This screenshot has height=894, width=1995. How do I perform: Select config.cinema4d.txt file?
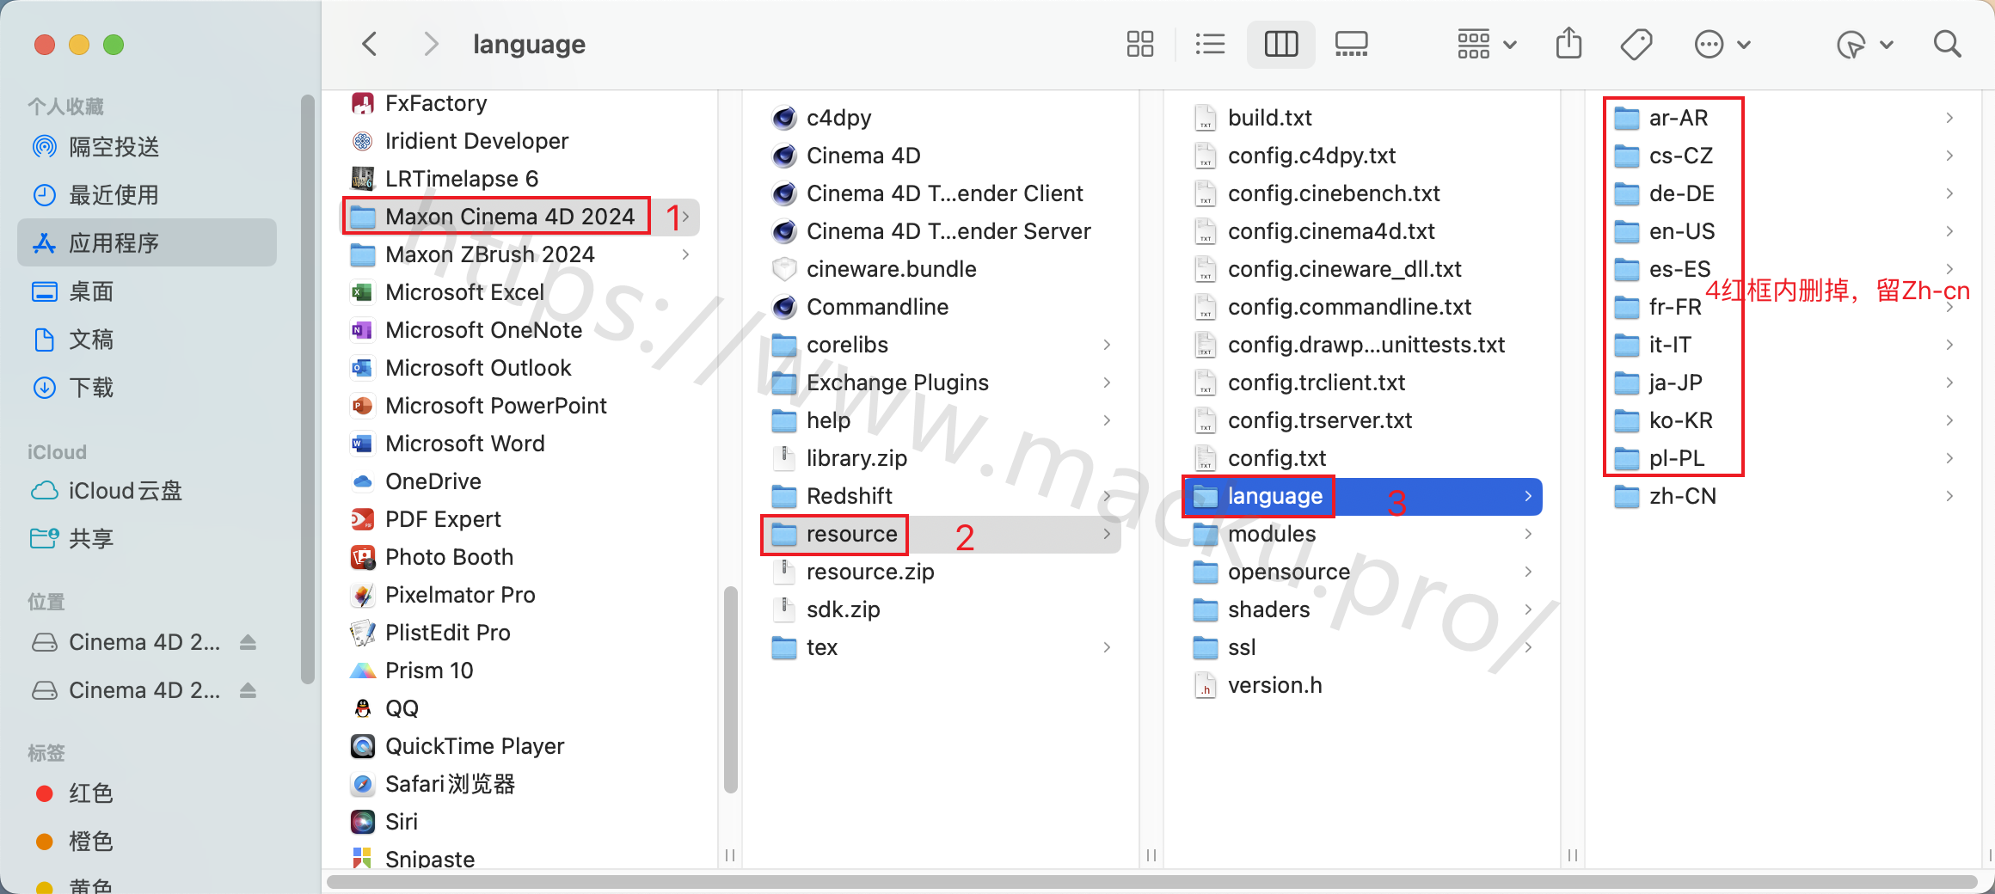tap(1363, 231)
